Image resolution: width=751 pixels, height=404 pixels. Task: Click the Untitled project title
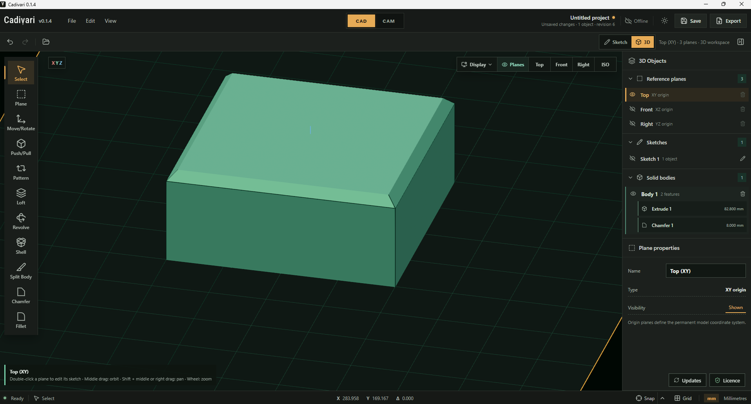pyautogui.click(x=590, y=18)
